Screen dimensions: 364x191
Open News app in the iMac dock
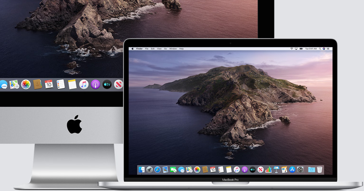pos(118,84)
